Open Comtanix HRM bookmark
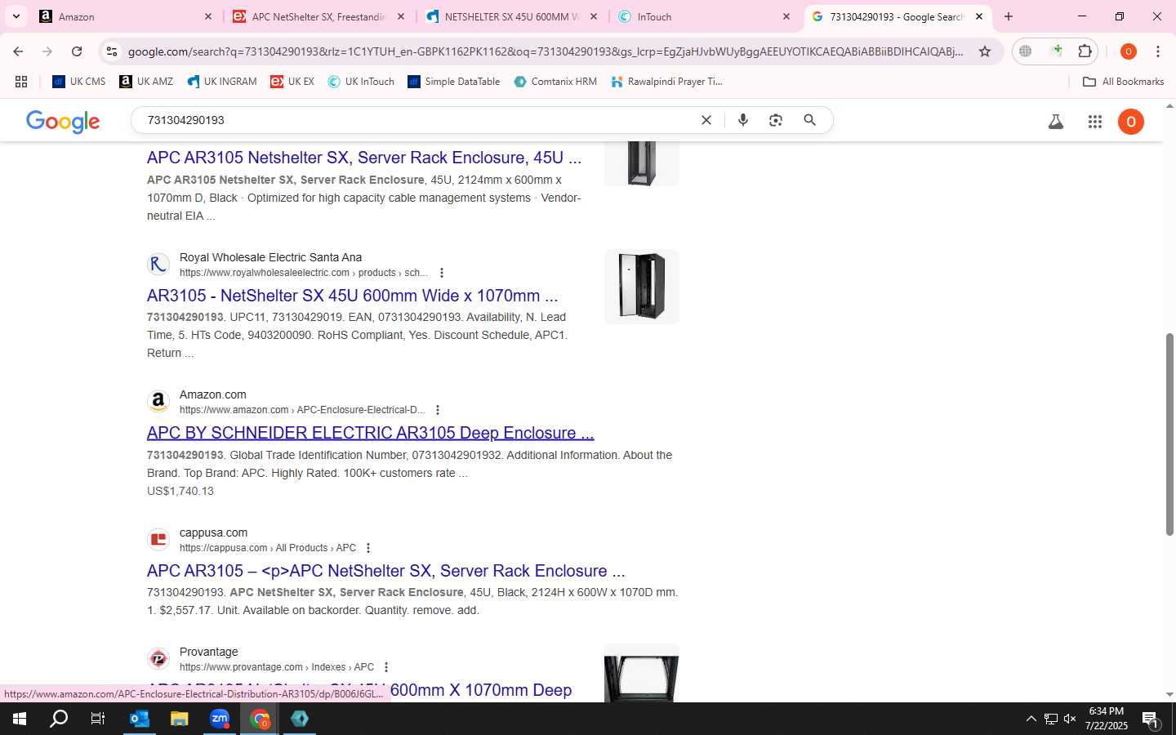This screenshot has height=735, width=1176. (x=555, y=82)
